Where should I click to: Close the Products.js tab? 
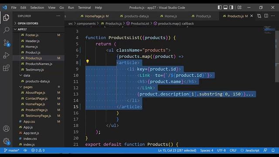[x=252, y=16]
